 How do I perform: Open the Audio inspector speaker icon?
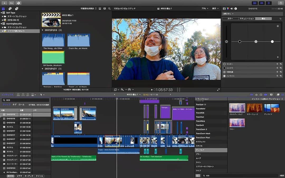pyautogui.click(x=232, y=8)
